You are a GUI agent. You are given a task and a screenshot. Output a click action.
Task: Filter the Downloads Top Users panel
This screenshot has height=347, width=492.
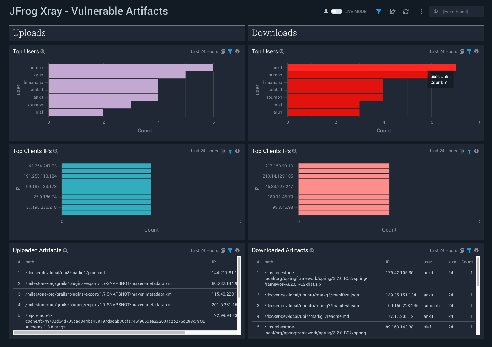tap(469, 51)
